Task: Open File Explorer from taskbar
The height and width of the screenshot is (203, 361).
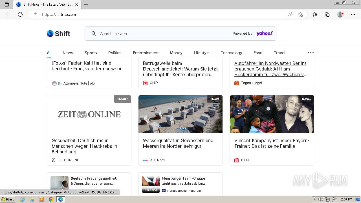Action: pyautogui.click(x=32, y=199)
